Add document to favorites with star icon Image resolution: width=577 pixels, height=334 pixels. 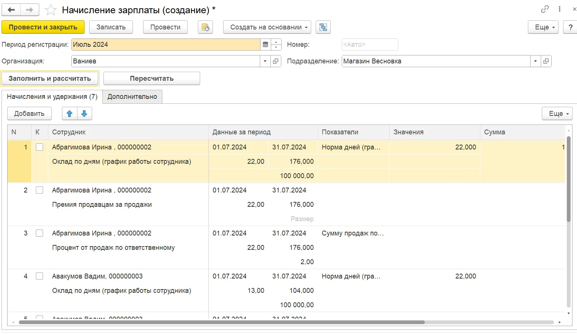coord(51,10)
